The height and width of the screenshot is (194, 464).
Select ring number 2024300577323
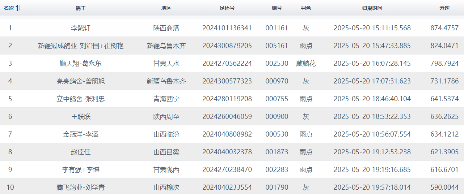tap(227, 81)
